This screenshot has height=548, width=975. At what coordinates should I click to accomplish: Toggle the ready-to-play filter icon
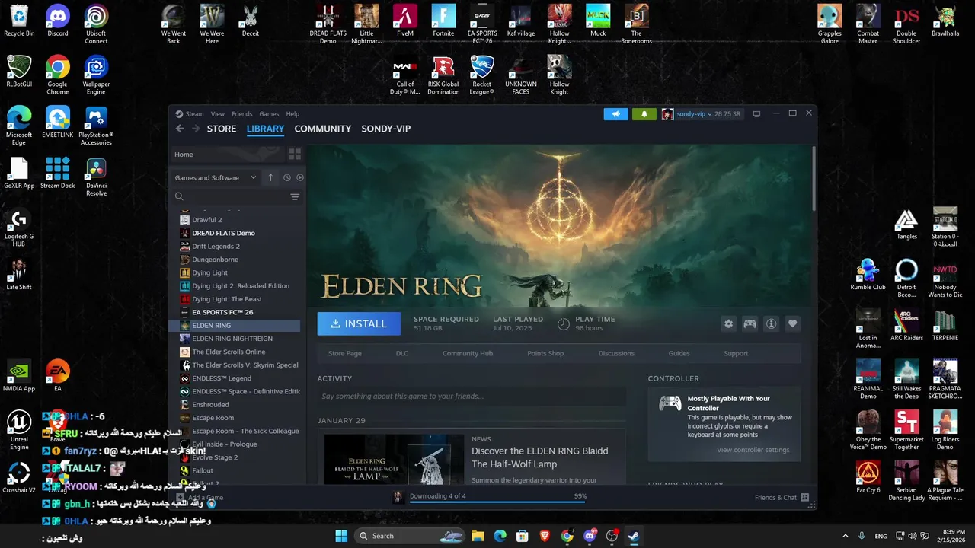[300, 177]
